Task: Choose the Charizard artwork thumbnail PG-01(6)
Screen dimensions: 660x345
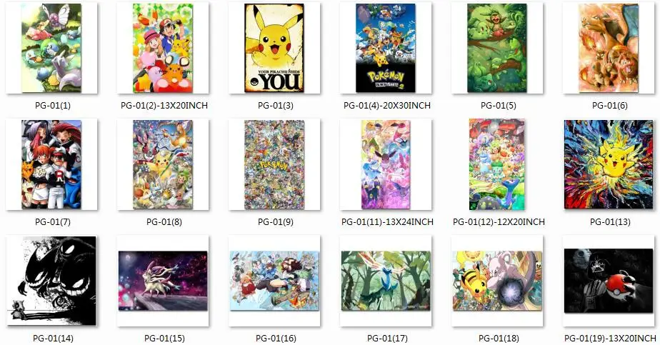Action: (609, 48)
